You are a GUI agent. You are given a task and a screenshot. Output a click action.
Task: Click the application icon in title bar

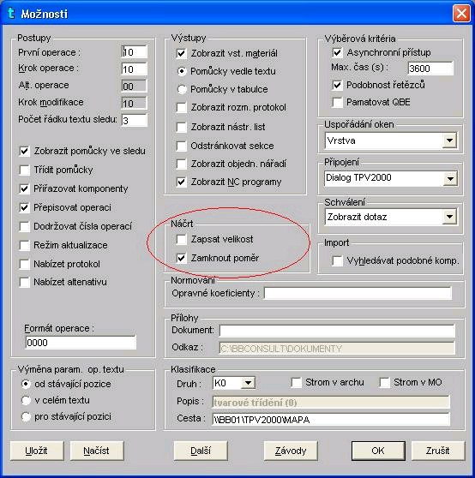point(11,13)
